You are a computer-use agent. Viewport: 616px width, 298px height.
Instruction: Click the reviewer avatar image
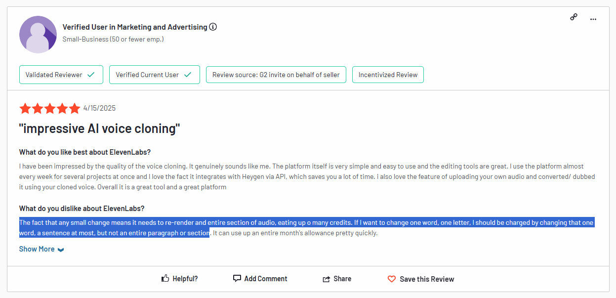click(x=38, y=35)
